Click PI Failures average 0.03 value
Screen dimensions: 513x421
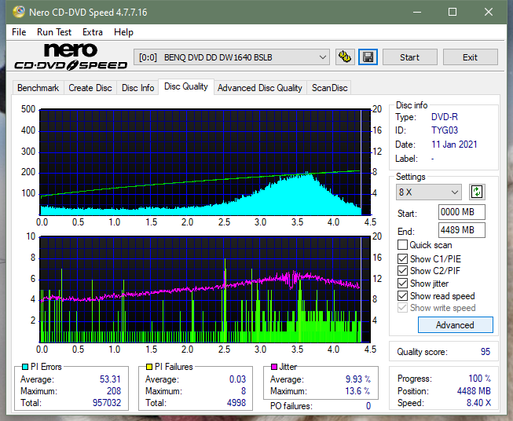(x=237, y=379)
